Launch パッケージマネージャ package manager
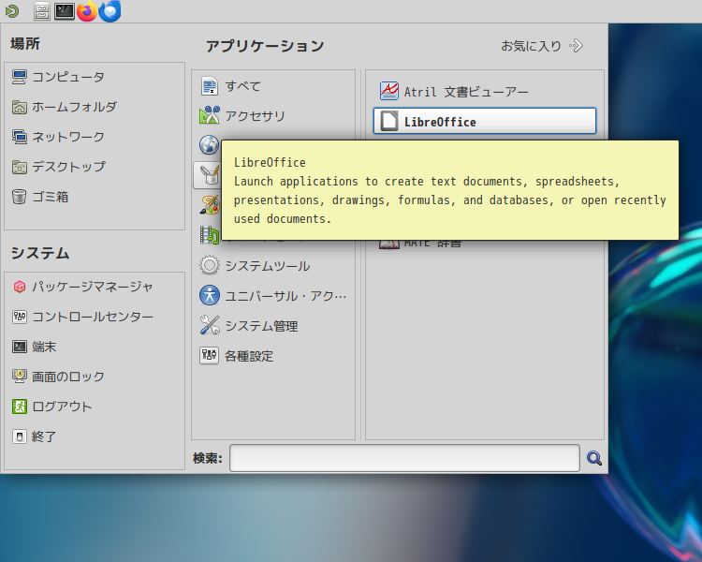Screen dimensions: 702x562 pyautogui.click(x=82, y=287)
